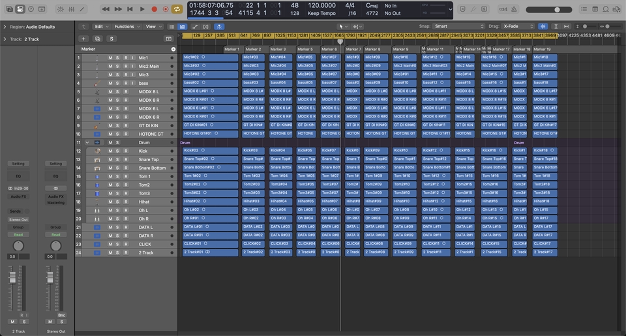Screen dimensions: 626x336
Task: Record-enable the Hihat track
Action: pyautogui.click(x=126, y=202)
